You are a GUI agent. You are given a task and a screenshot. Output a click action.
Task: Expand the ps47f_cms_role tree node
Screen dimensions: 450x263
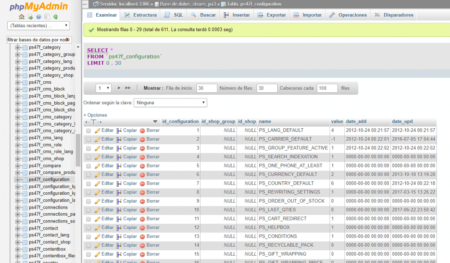pos(18,145)
